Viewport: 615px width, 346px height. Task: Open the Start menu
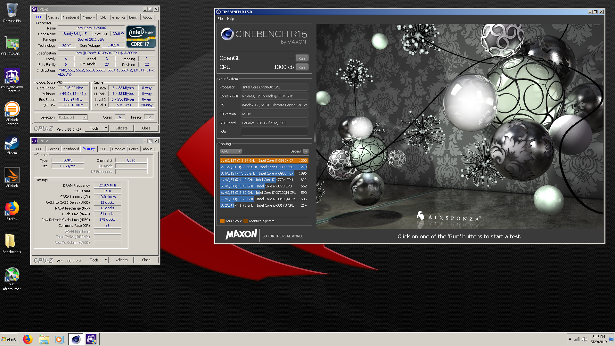(x=9, y=339)
